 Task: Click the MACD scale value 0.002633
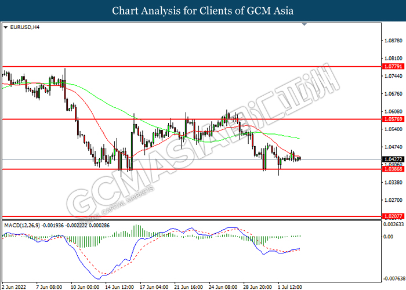(393, 224)
